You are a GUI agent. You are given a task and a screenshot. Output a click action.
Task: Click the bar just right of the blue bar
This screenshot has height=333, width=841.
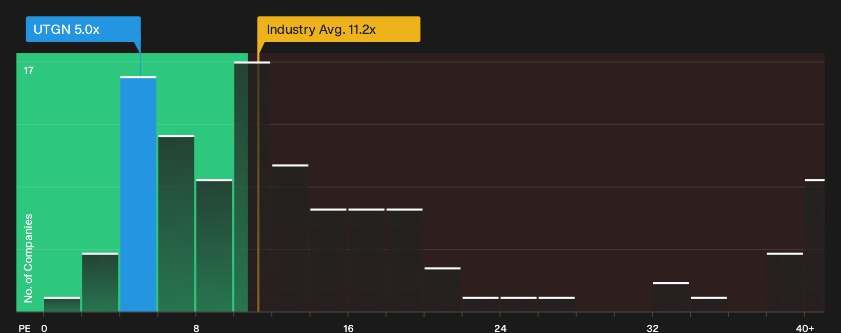[176, 223]
